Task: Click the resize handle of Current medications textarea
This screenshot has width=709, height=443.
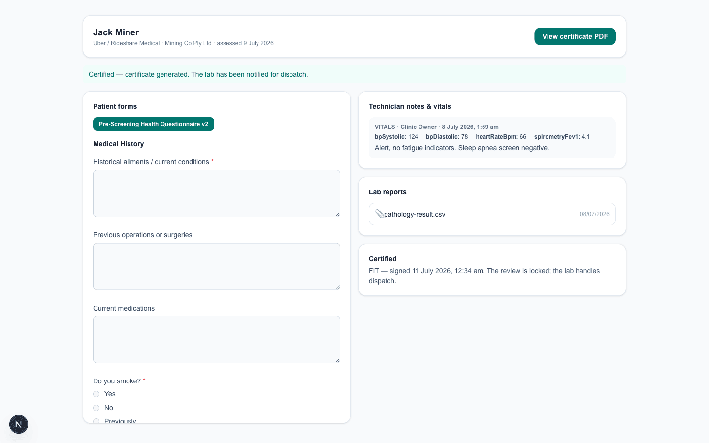Action: click(x=337, y=360)
